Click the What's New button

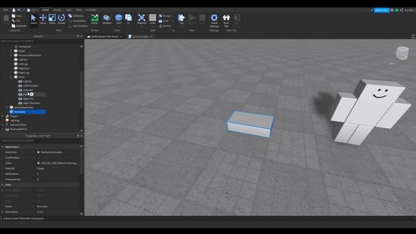(382, 10)
